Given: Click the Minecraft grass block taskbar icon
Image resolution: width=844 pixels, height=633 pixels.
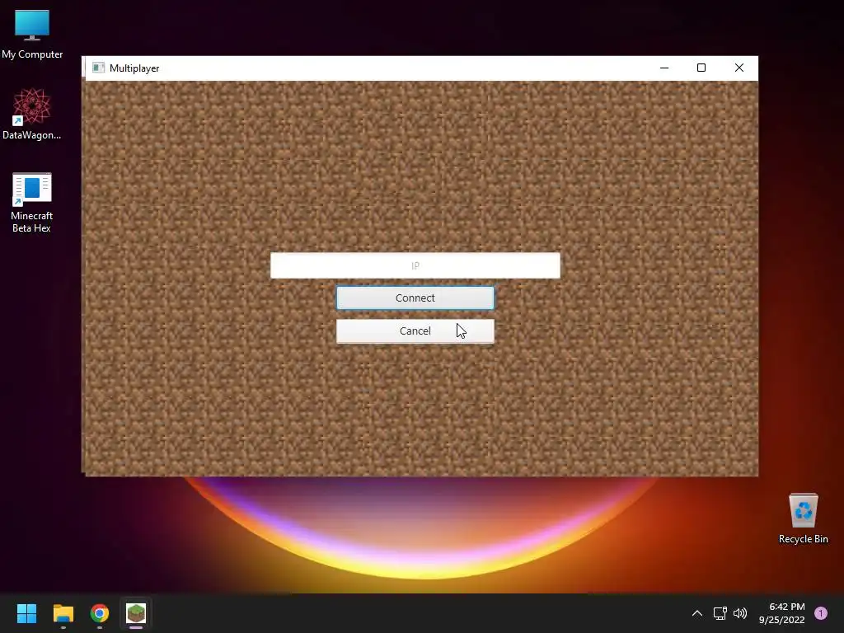Looking at the screenshot, I should point(136,613).
